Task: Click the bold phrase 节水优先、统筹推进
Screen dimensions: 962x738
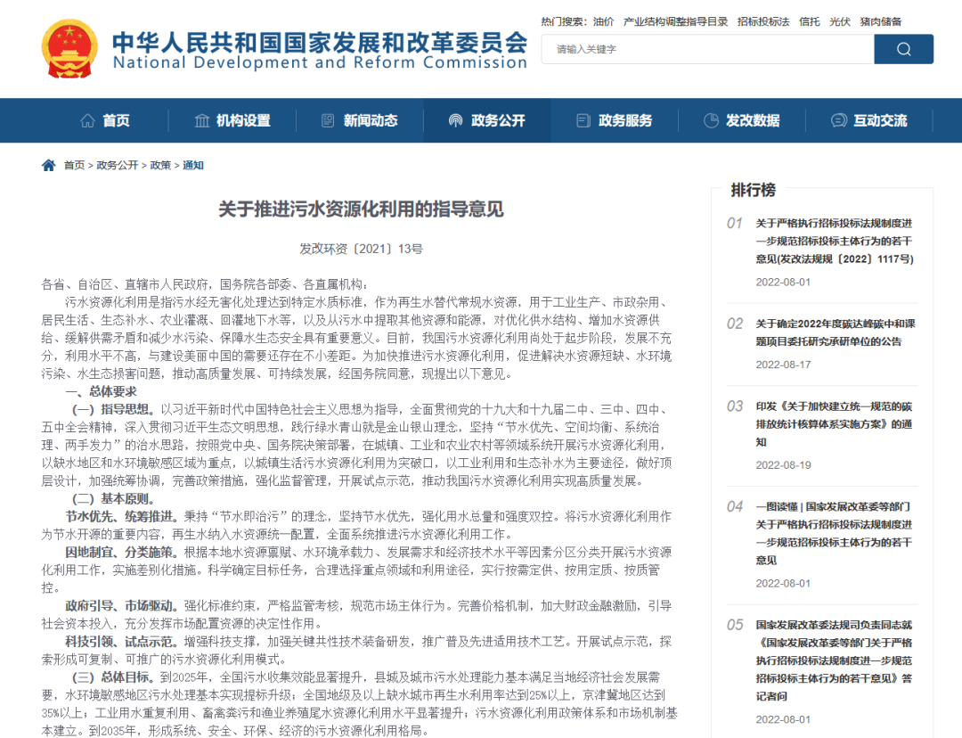Action: click(119, 516)
